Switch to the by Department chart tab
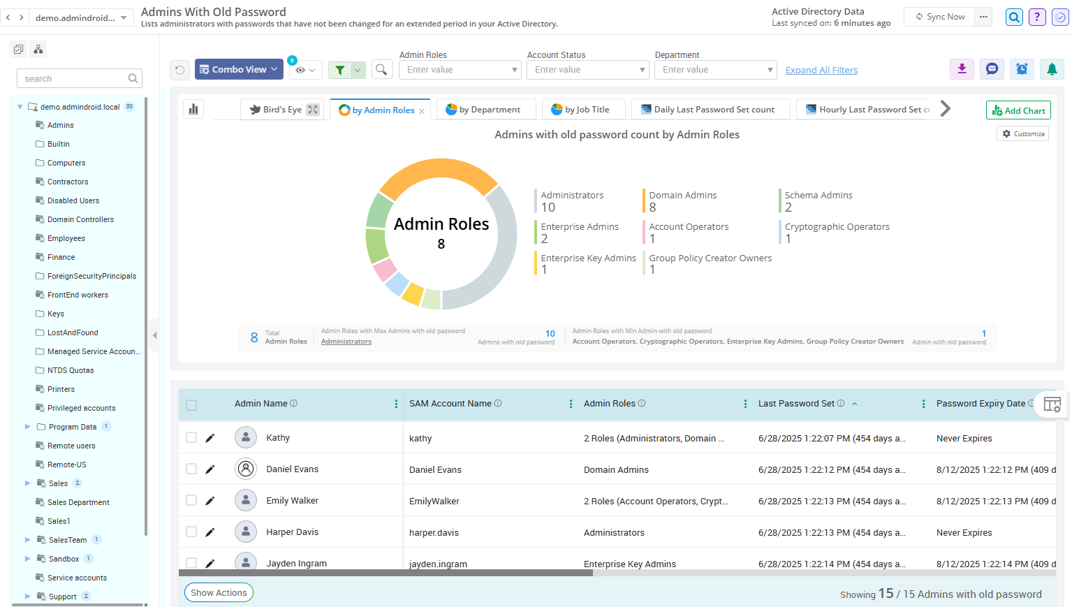Image resolution: width=1072 pixels, height=607 pixels. coord(486,110)
